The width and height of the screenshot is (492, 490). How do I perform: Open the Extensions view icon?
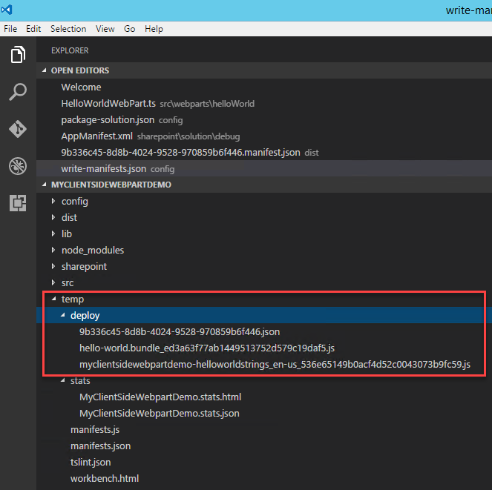coord(18,203)
